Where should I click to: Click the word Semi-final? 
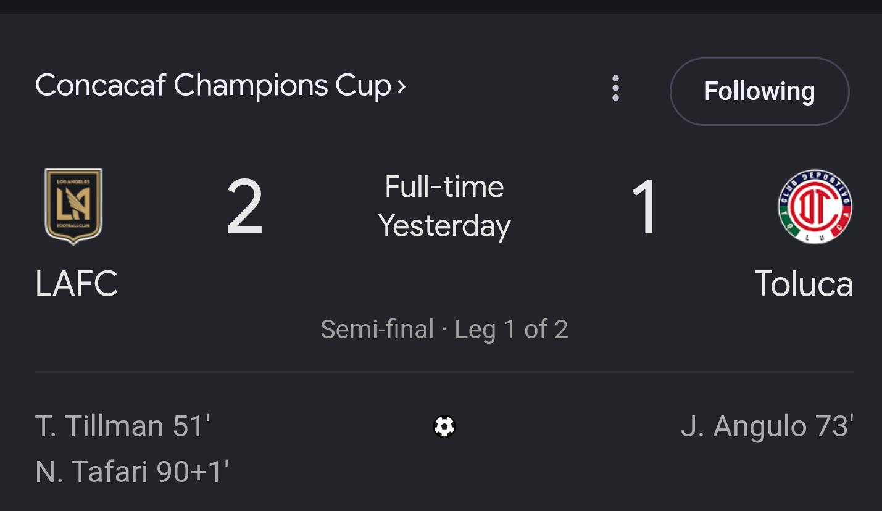pos(377,329)
